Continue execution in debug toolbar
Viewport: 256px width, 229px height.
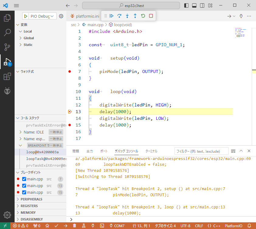tap(112, 16)
